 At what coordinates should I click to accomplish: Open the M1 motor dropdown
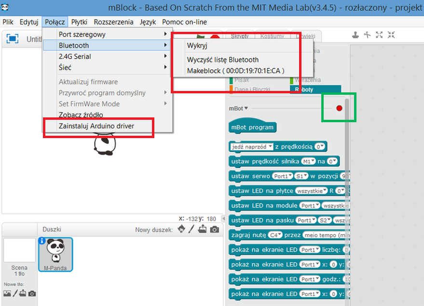(308, 161)
